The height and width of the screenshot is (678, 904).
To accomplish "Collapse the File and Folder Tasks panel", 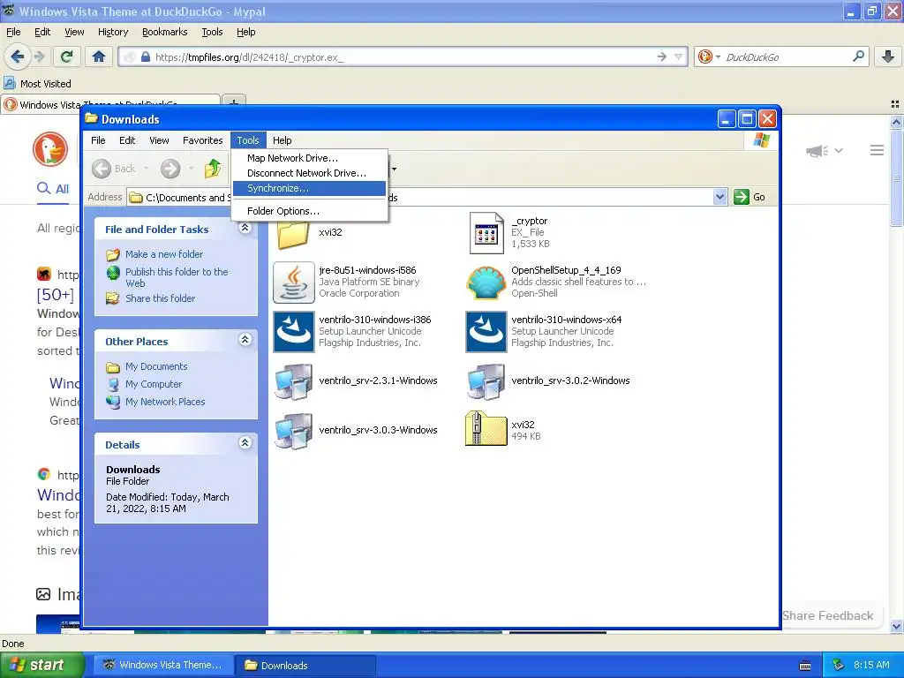I will tap(245, 229).
